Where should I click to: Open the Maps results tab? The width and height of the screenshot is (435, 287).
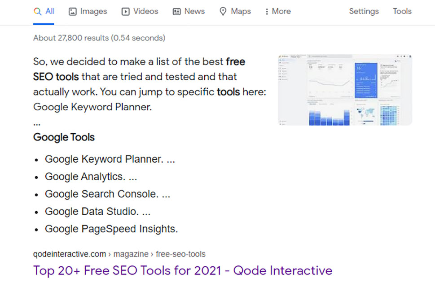(235, 11)
